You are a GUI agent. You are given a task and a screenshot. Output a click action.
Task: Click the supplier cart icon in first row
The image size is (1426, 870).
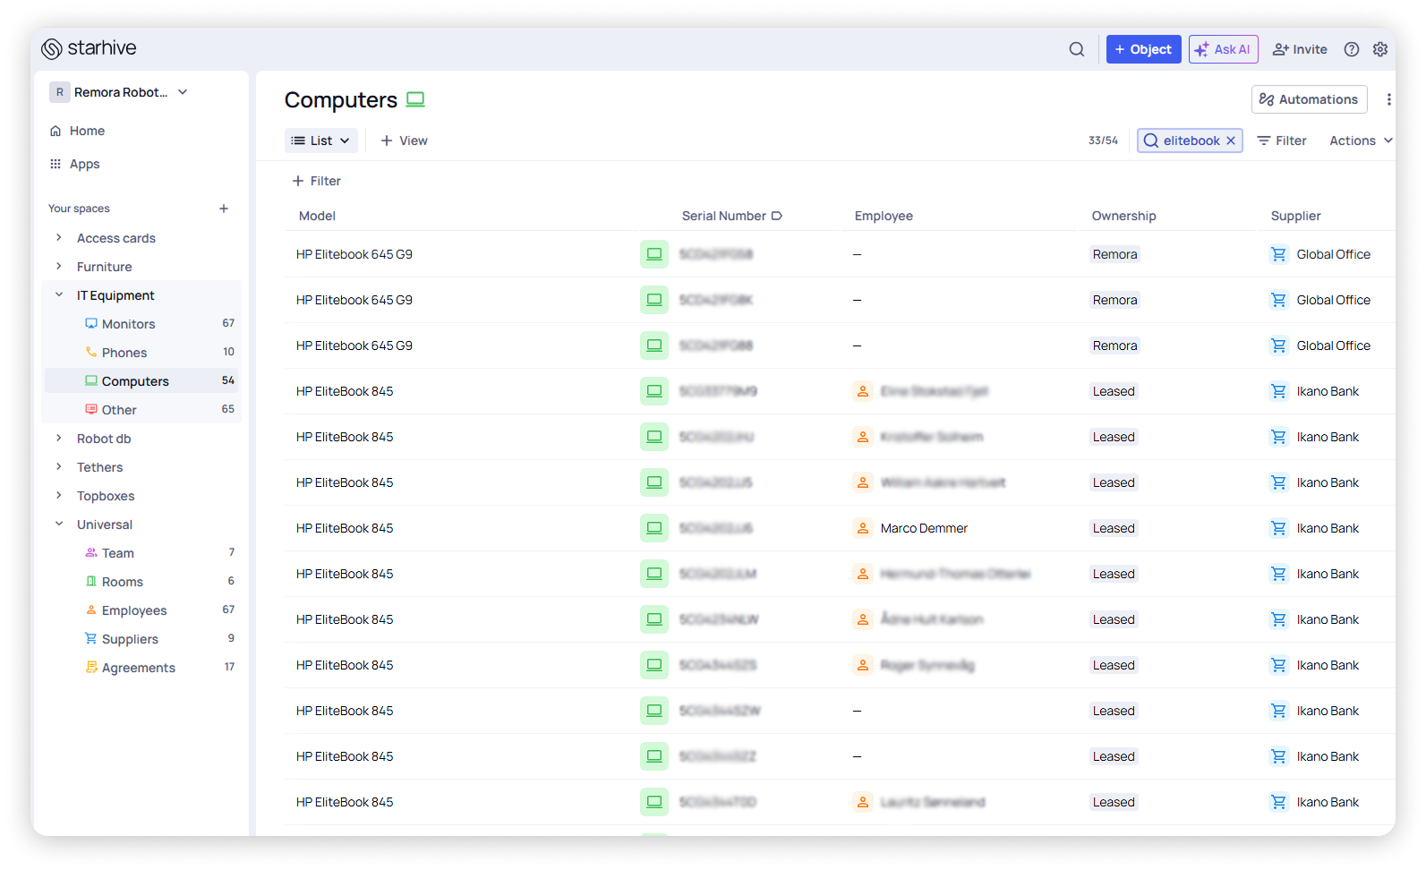click(1278, 254)
